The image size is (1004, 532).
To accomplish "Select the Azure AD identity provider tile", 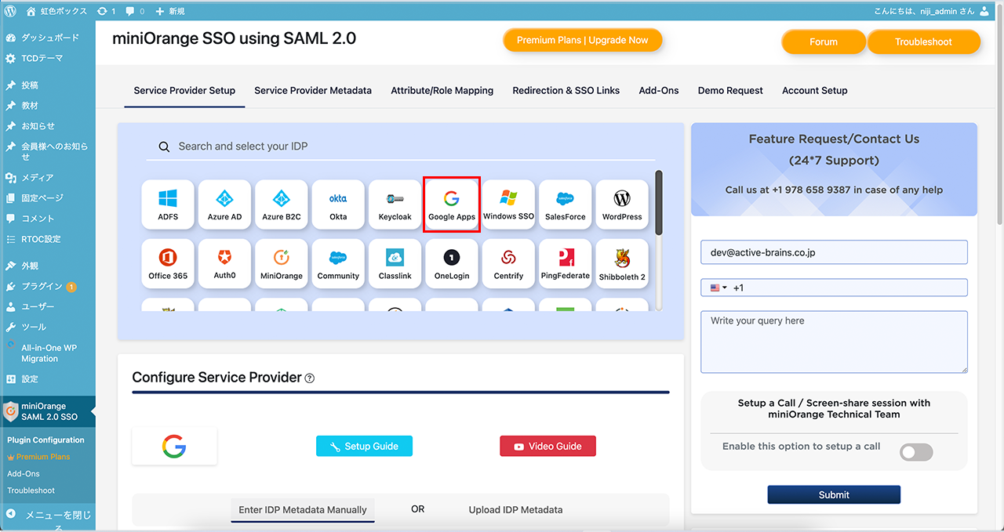I will tap(224, 204).
